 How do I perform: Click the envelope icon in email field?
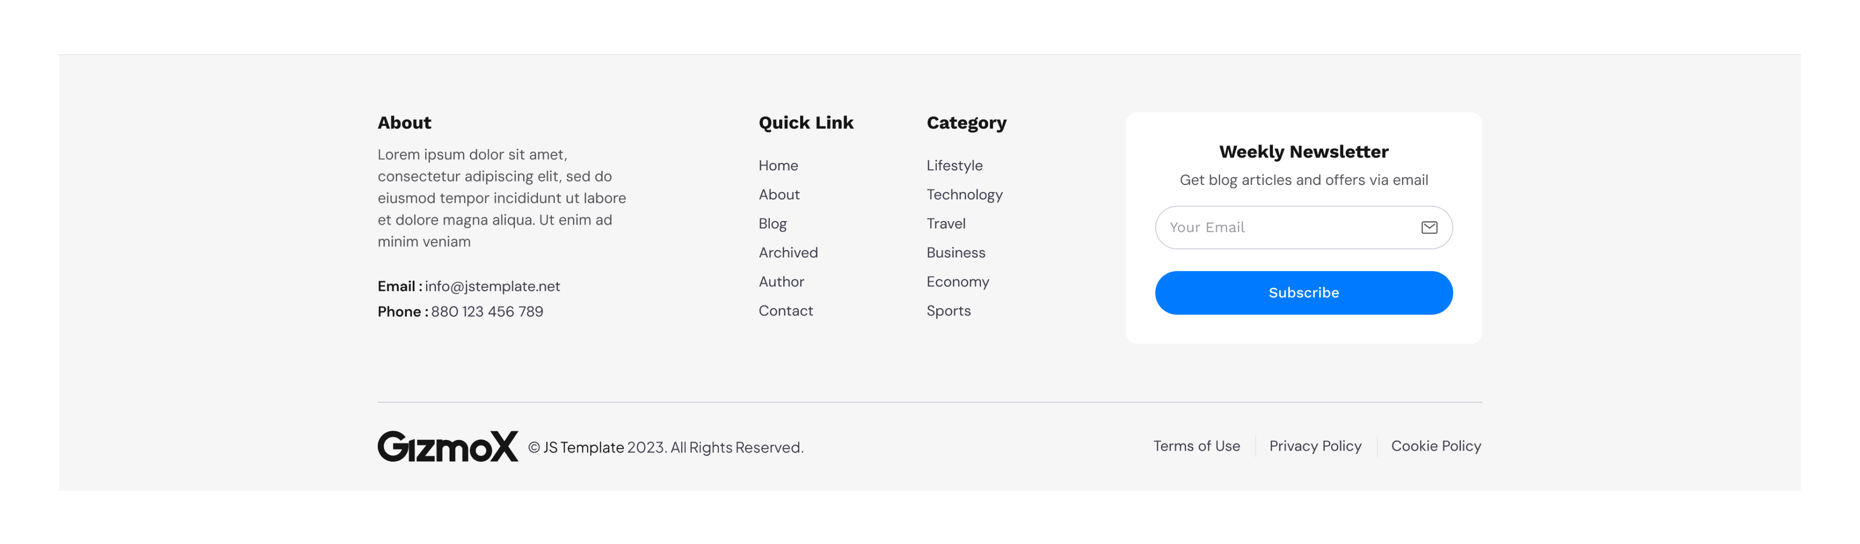(x=1429, y=227)
